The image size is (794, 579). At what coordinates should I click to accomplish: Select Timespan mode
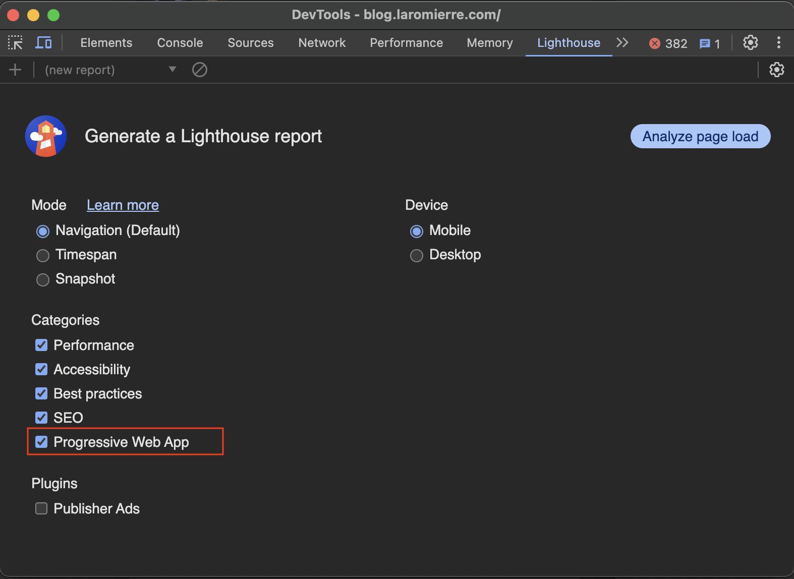point(43,255)
